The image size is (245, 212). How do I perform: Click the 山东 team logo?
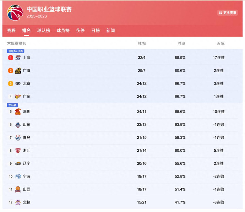tap(18, 125)
